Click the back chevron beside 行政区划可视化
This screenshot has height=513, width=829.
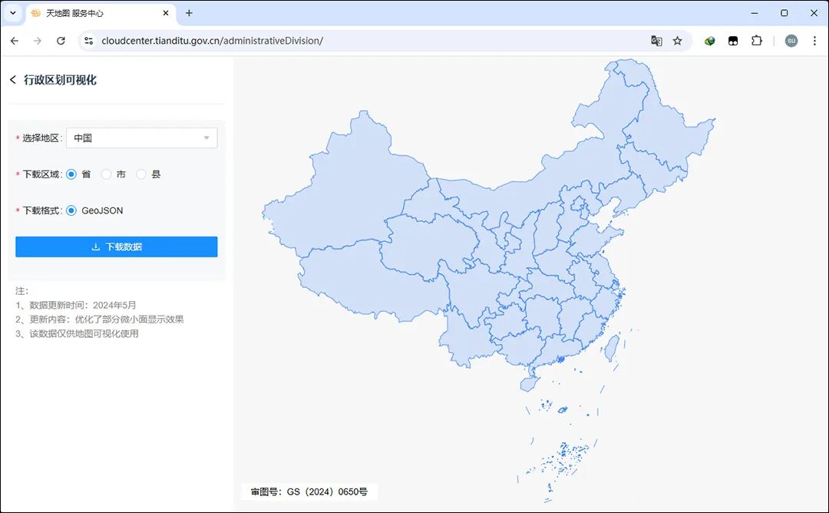tap(13, 80)
